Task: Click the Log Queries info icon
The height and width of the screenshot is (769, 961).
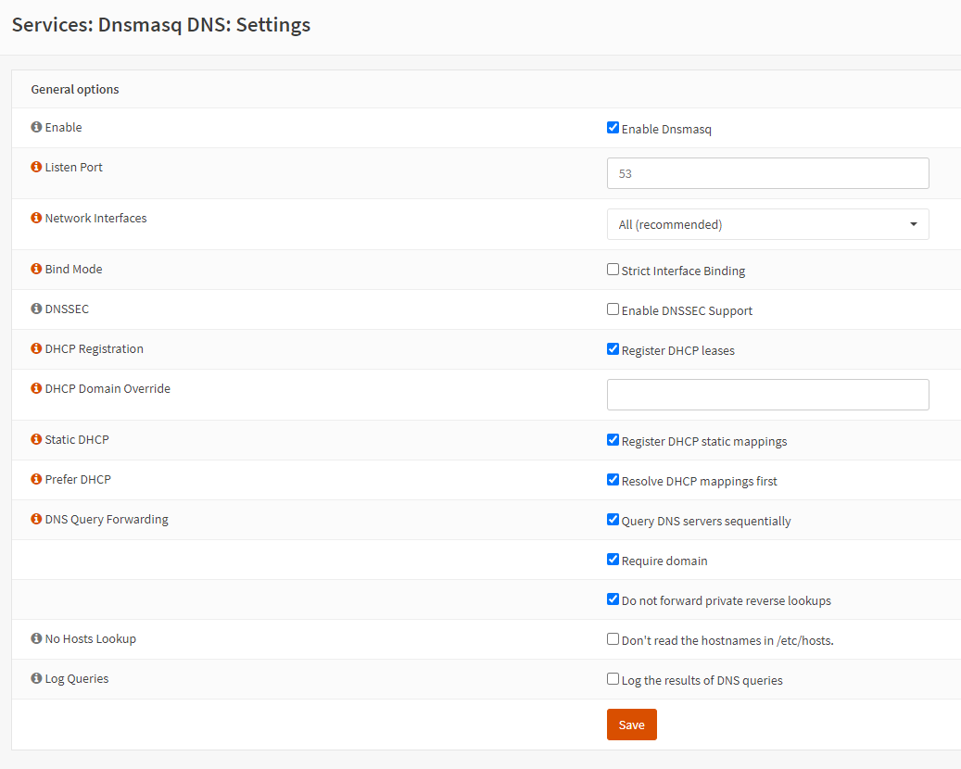Action: pyautogui.click(x=36, y=677)
